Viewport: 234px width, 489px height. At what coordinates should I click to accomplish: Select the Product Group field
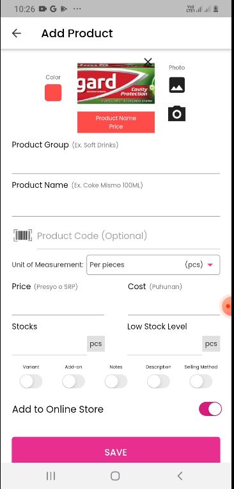click(x=116, y=163)
